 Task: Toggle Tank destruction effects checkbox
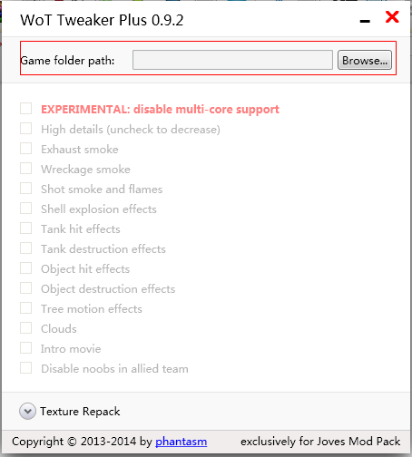(25, 248)
